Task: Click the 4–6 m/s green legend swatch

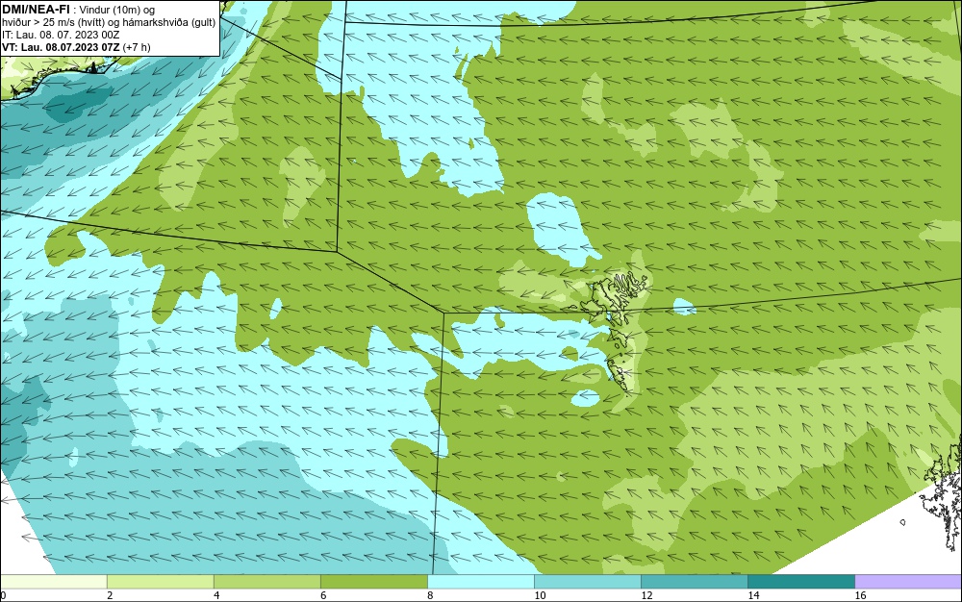Action: pos(266,582)
